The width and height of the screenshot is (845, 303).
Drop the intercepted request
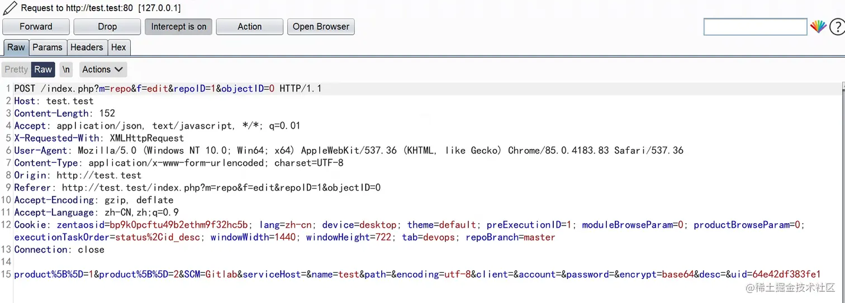pyautogui.click(x=107, y=26)
